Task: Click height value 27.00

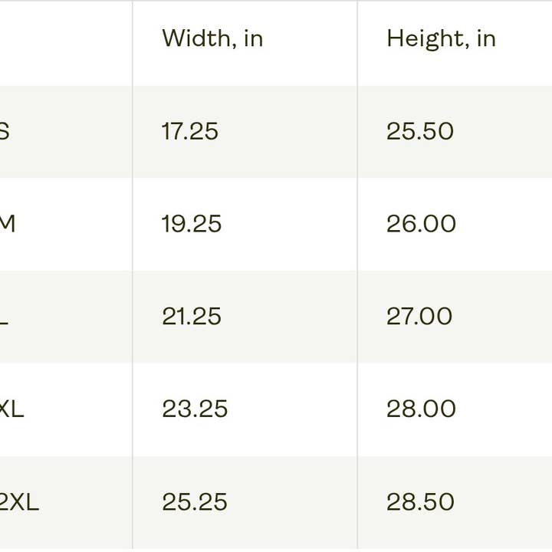Action: point(419,317)
